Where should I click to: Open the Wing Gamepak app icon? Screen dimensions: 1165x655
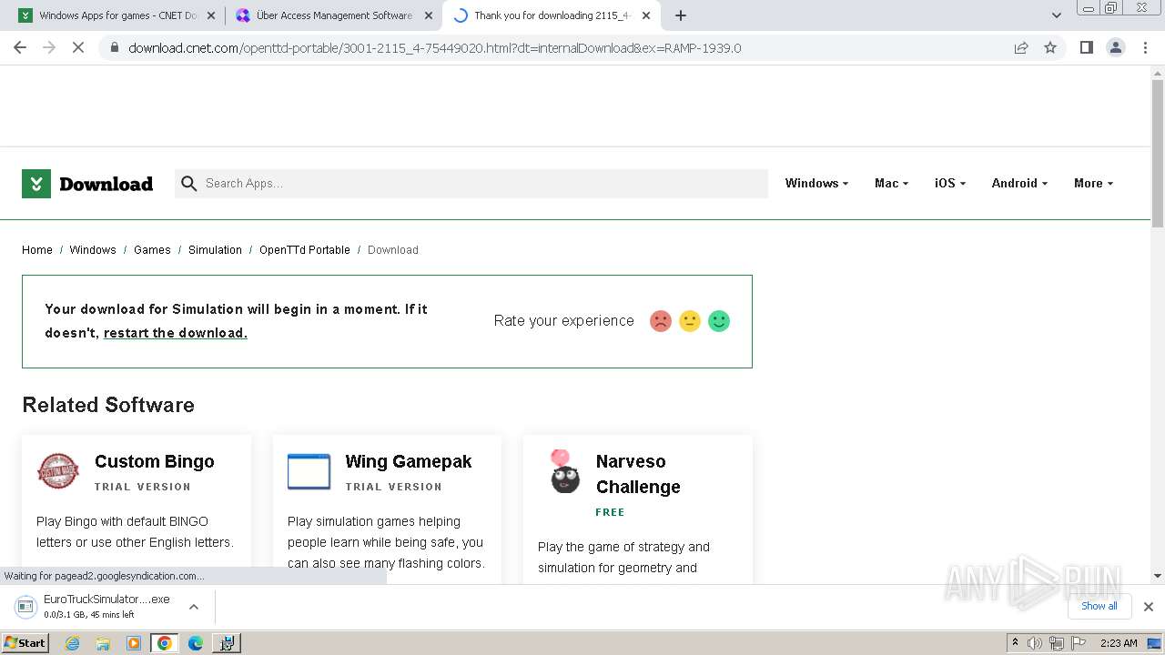309,471
